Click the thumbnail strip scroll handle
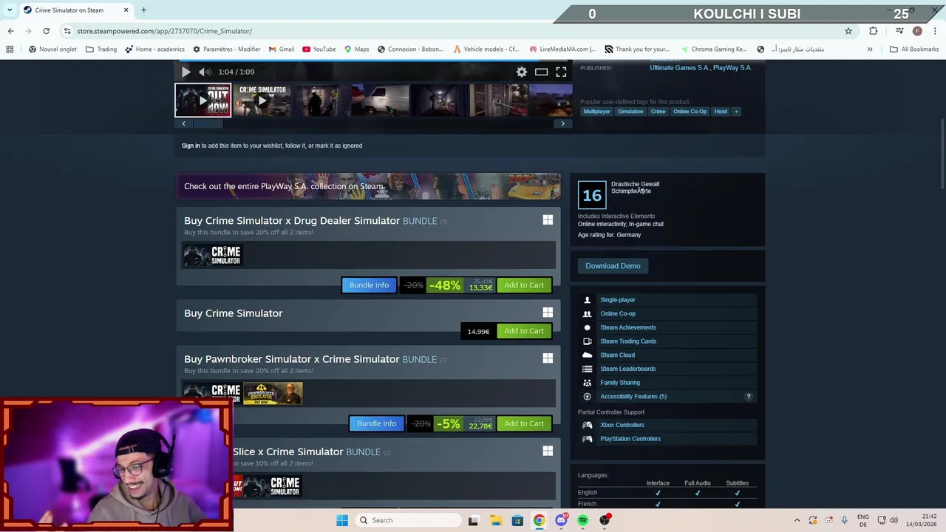The height and width of the screenshot is (532, 946). [x=207, y=124]
